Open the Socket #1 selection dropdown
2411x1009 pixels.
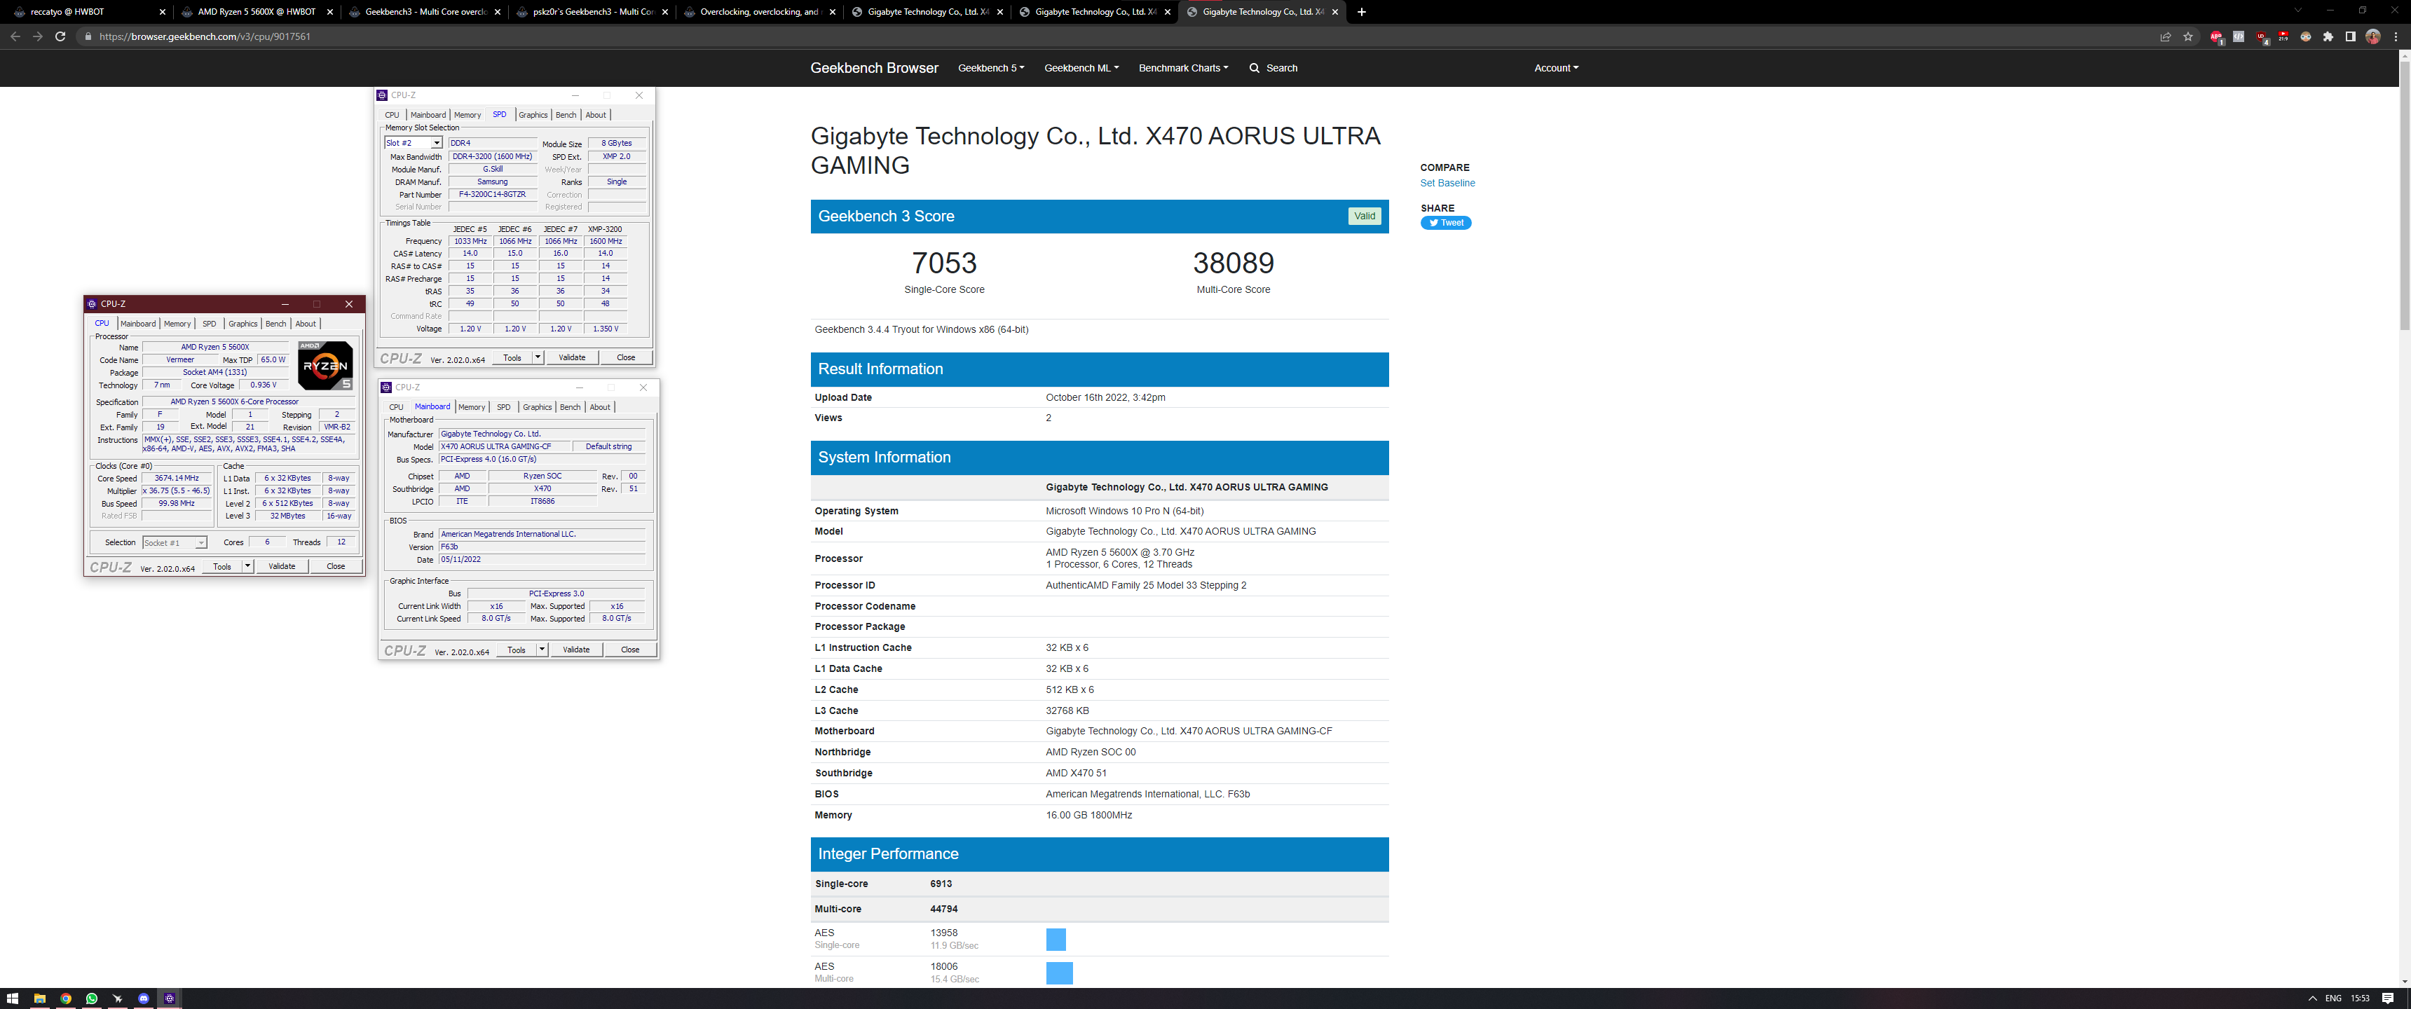174,543
